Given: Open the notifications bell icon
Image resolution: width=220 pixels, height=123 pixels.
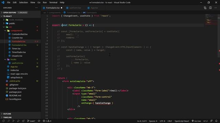Looking at the screenshot, I should point(216,121).
